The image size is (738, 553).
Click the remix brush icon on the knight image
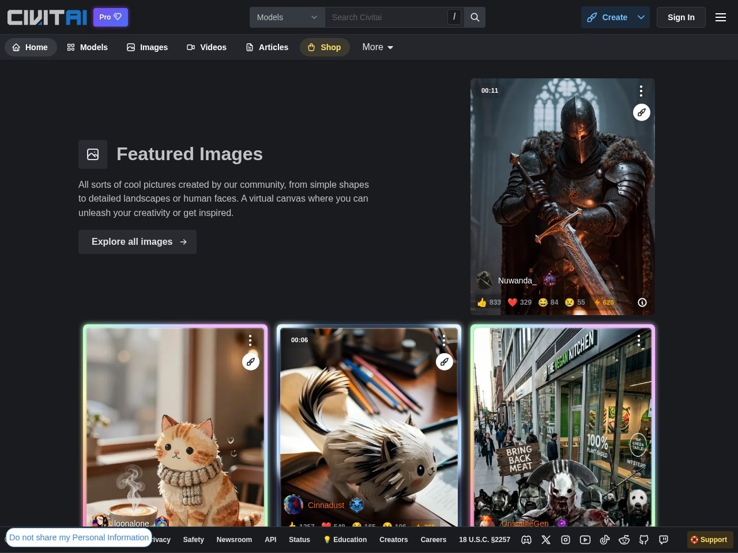click(641, 112)
